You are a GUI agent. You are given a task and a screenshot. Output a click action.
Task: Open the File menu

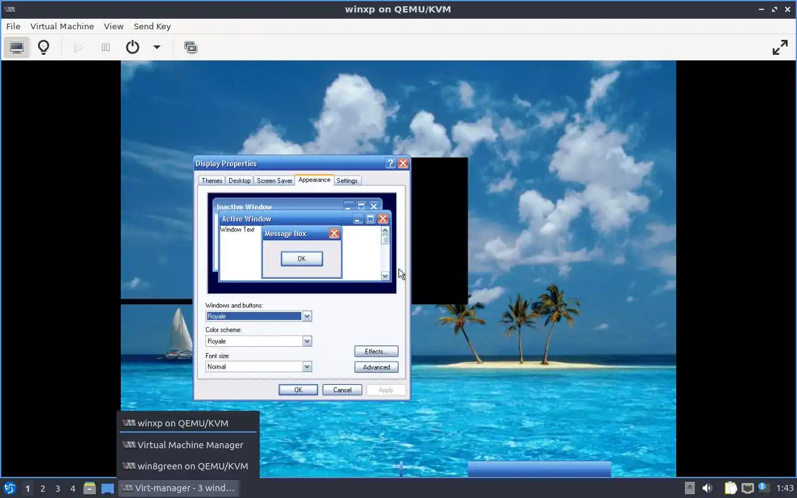click(x=13, y=26)
